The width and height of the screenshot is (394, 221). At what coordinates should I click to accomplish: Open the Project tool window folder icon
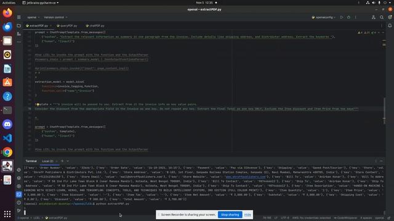[19, 26]
